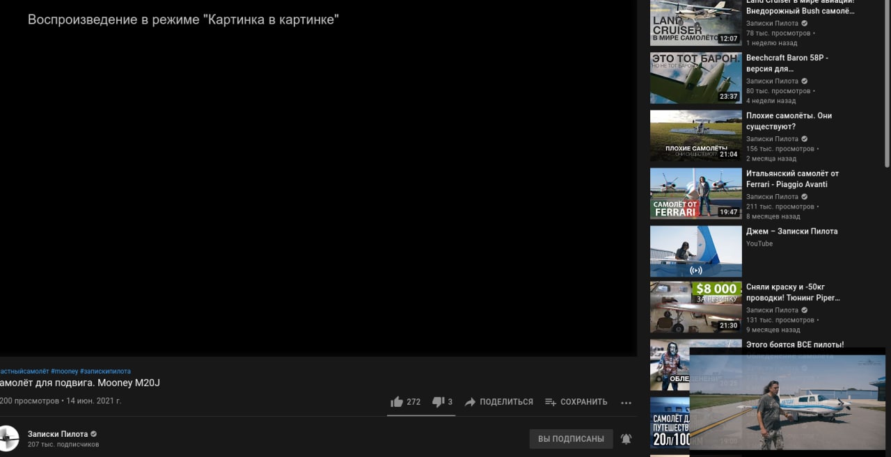Screen dimensions: 891x457
Task: Click the #запискипилота hashtag link
Action: pos(105,371)
